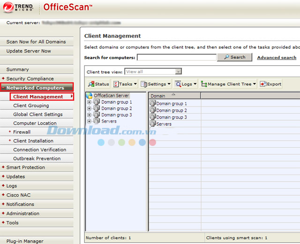
Task: Open Summary page
Action: (18, 69)
